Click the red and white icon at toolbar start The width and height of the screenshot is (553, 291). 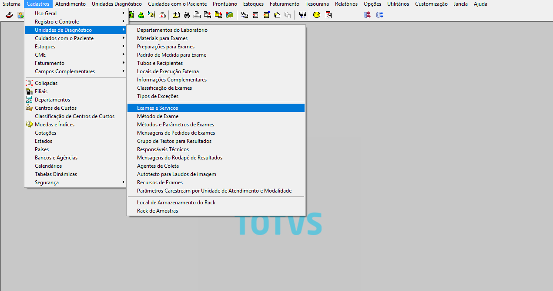click(9, 15)
